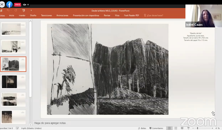Click thumbnail panel scroll up arrow
Image resolution: width=222 pixels, height=130 pixels.
tap(30, 20)
